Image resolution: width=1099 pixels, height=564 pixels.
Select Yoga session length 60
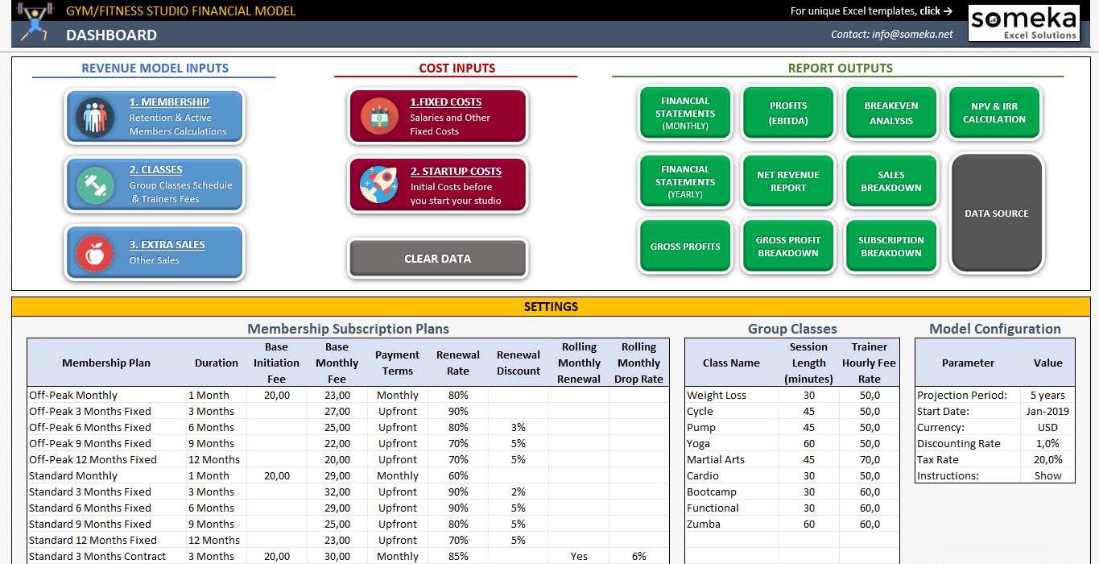809,444
